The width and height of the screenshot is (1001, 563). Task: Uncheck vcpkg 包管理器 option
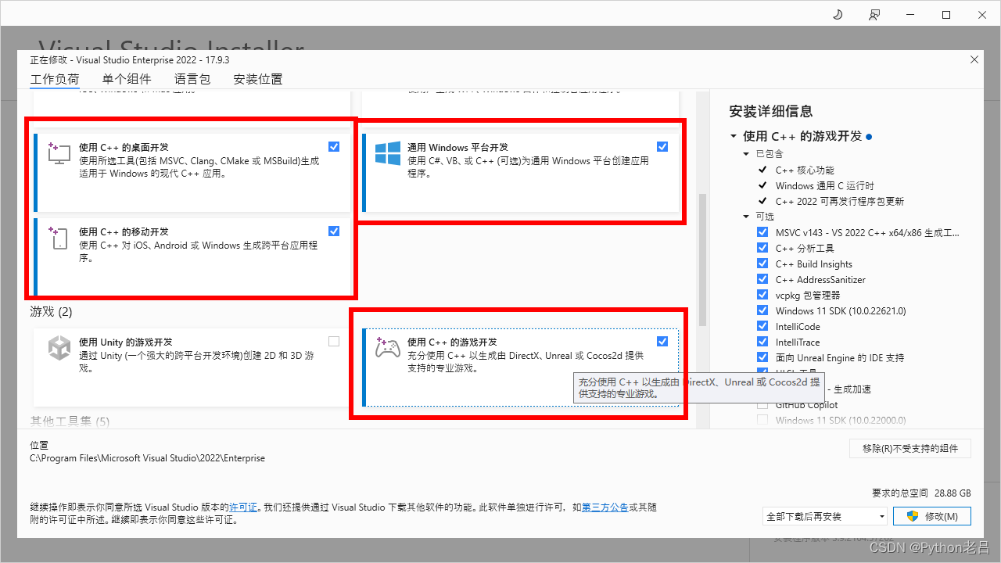pyautogui.click(x=762, y=295)
